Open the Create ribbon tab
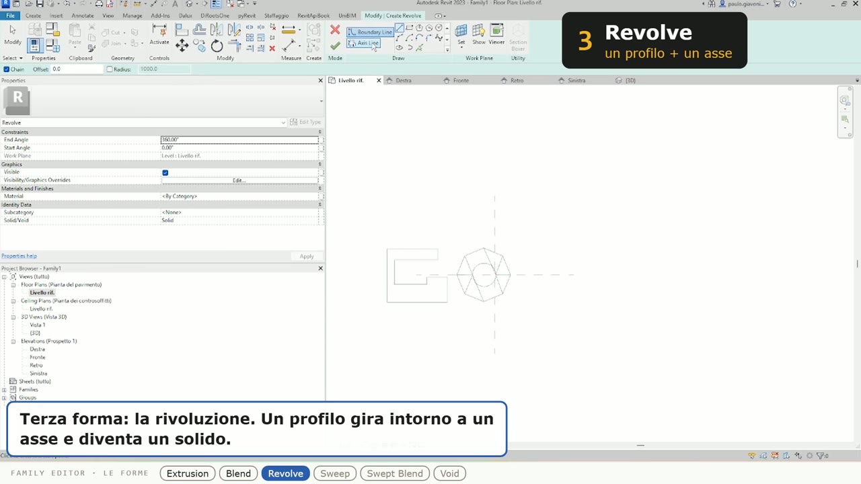This screenshot has height=484, width=861. (33, 15)
